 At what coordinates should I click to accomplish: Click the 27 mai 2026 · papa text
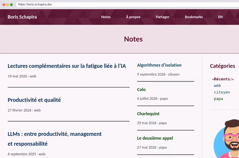point(152,147)
